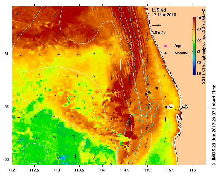The height and width of the screenshot is (175, 219).
Task: Click the '0.5 m/s' scale label
Action: click(x=158, y=33)
